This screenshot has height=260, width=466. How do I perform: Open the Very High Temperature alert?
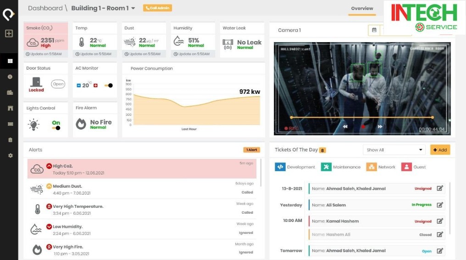142,209
